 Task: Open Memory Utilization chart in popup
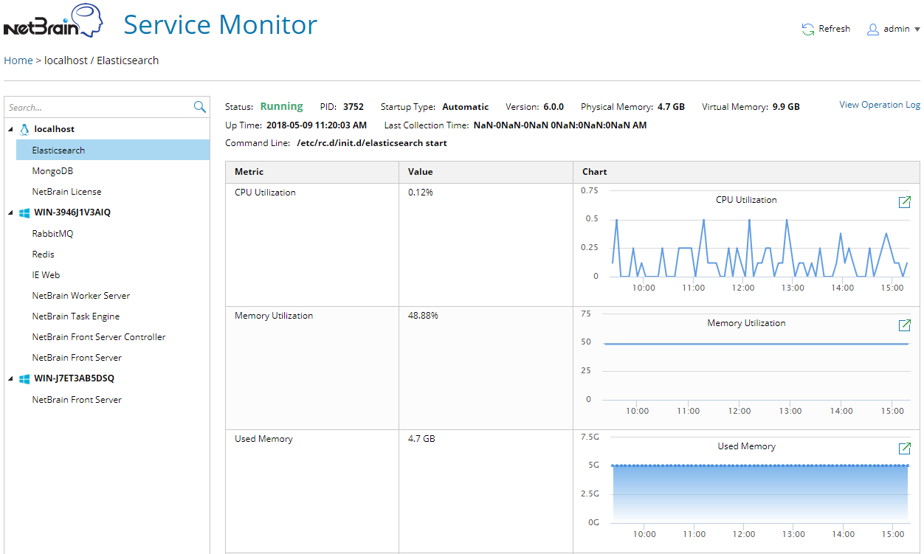[x=904, y=325]
